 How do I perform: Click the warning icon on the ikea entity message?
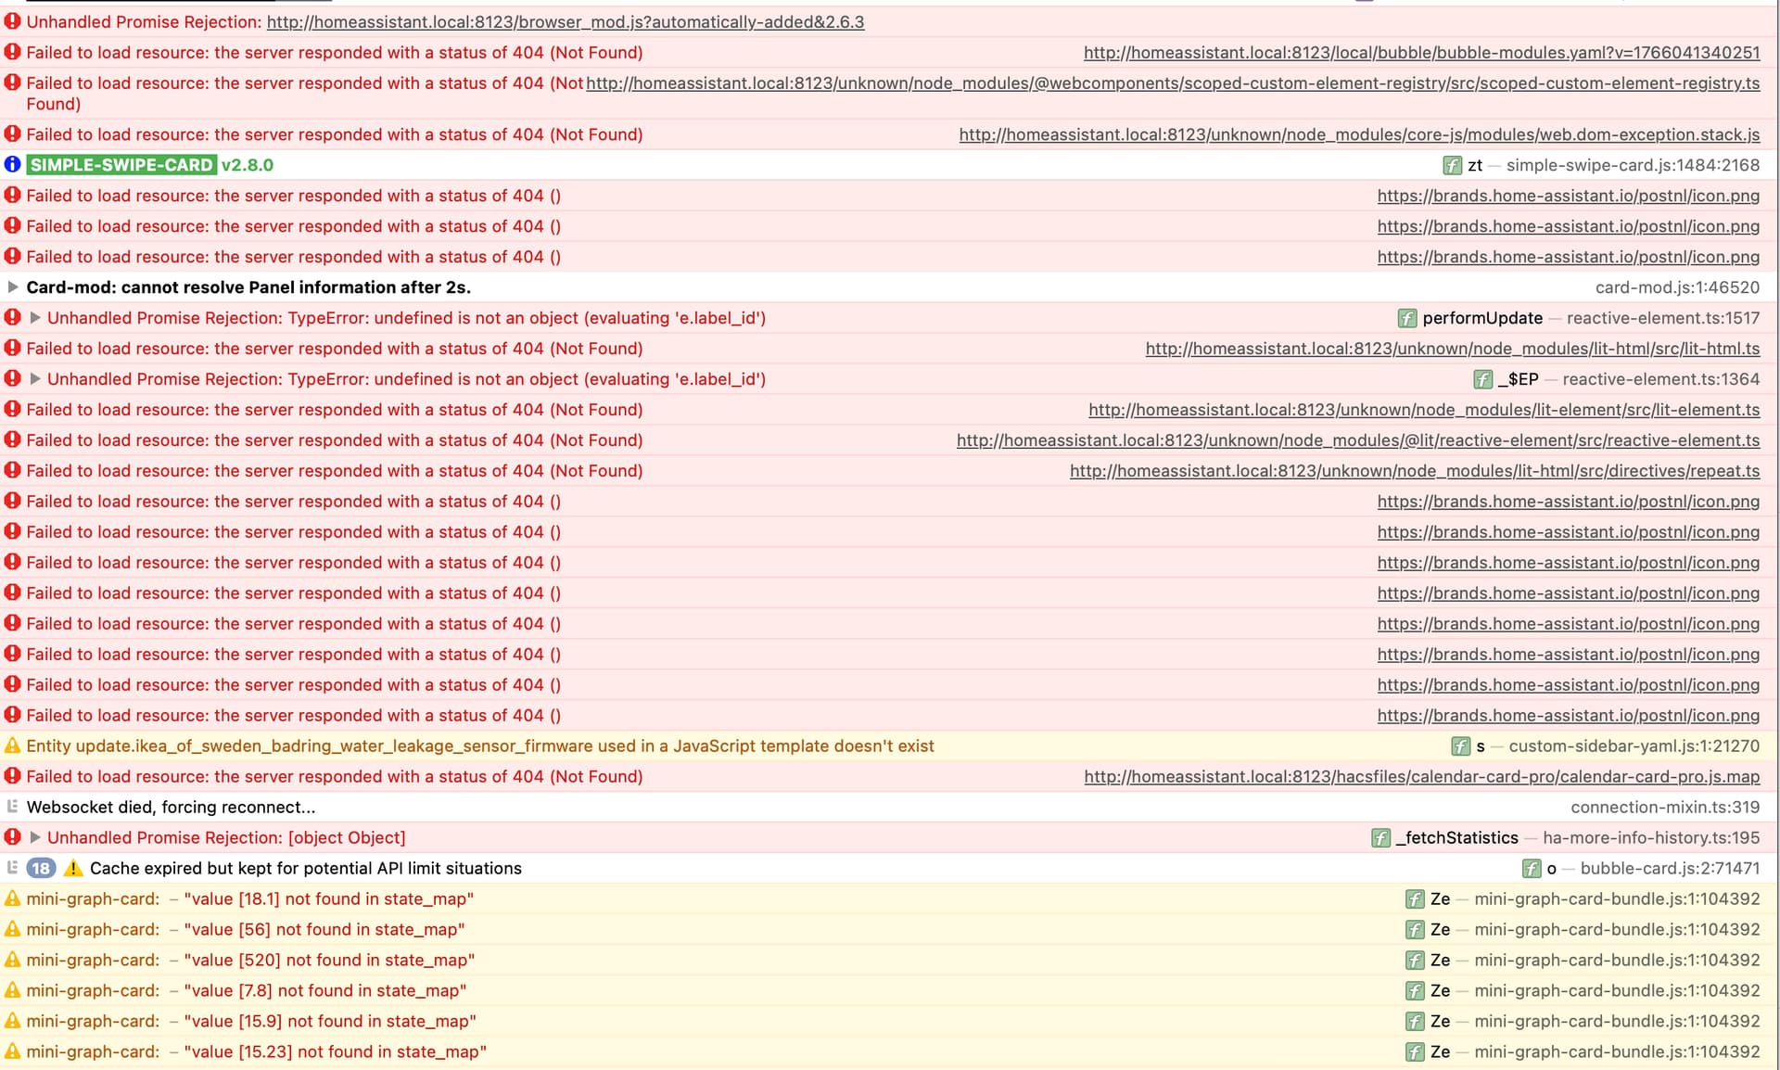click(x=13, y=746)
